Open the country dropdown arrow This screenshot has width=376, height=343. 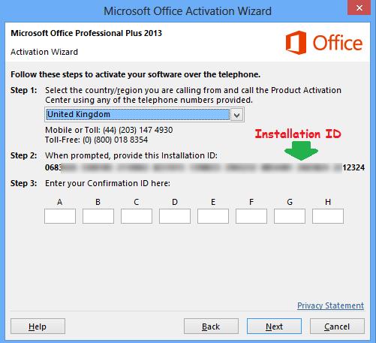point(236,115)
